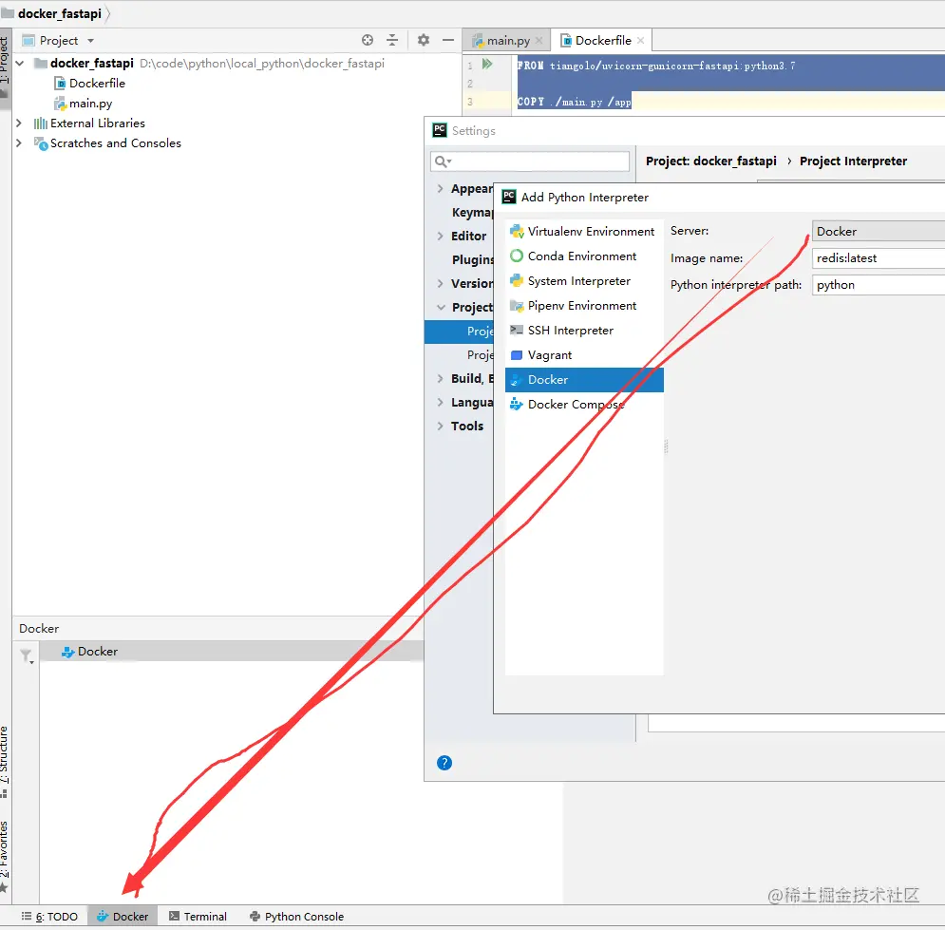Click the collapse all icon in Project panel
Screen dimensions: 945x930
392,41
